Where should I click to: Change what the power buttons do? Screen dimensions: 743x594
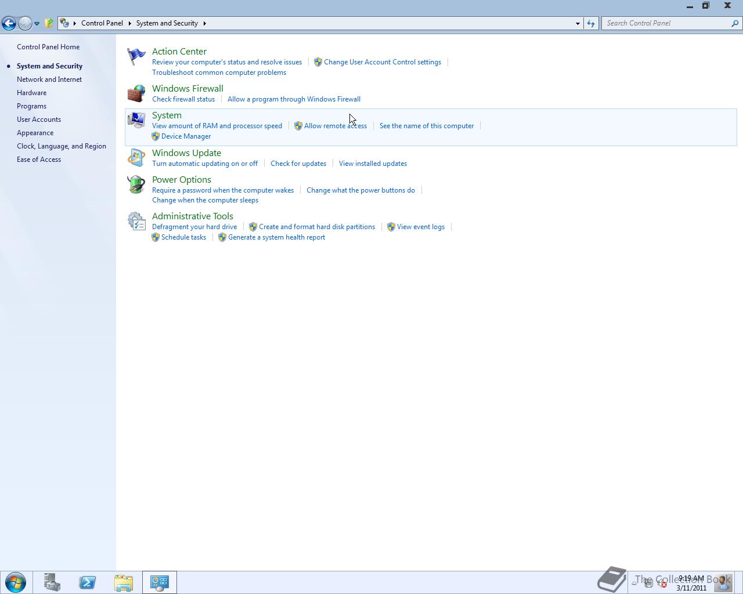point(360,190)
